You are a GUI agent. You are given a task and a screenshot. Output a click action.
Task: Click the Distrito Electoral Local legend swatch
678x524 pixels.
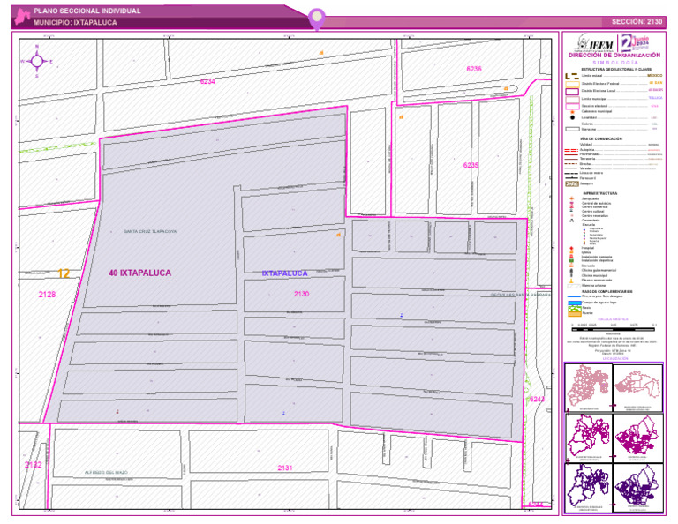point(572,92)
